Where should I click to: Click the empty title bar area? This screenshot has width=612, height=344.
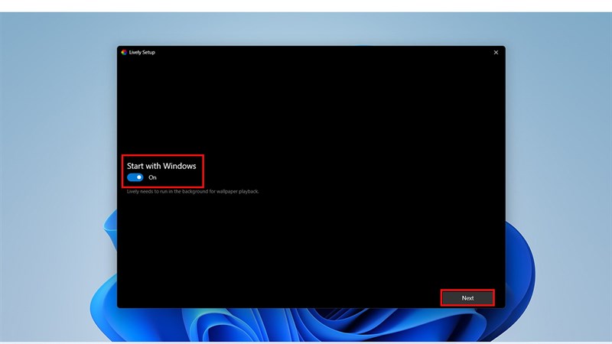pos(306,52)
